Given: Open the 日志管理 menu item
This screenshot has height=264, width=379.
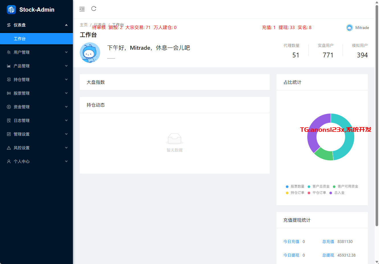Looking at the screenshot, I should (x=22, y=120).
